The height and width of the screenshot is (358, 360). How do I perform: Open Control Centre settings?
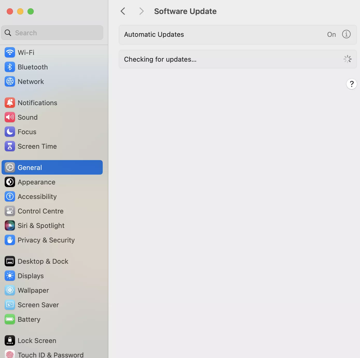pyautogui.click(x=40, y=211)
